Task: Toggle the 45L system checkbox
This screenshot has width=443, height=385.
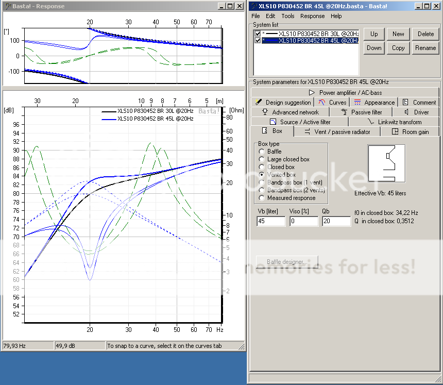Action: [x=258, y=40]
